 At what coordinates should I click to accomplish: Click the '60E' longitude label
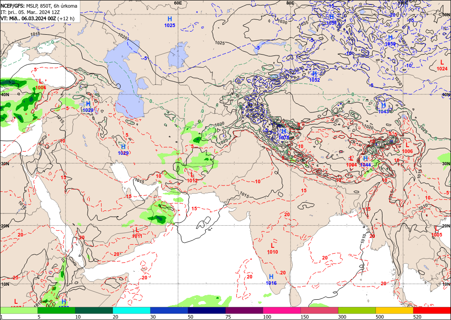[x=178, y=3]
